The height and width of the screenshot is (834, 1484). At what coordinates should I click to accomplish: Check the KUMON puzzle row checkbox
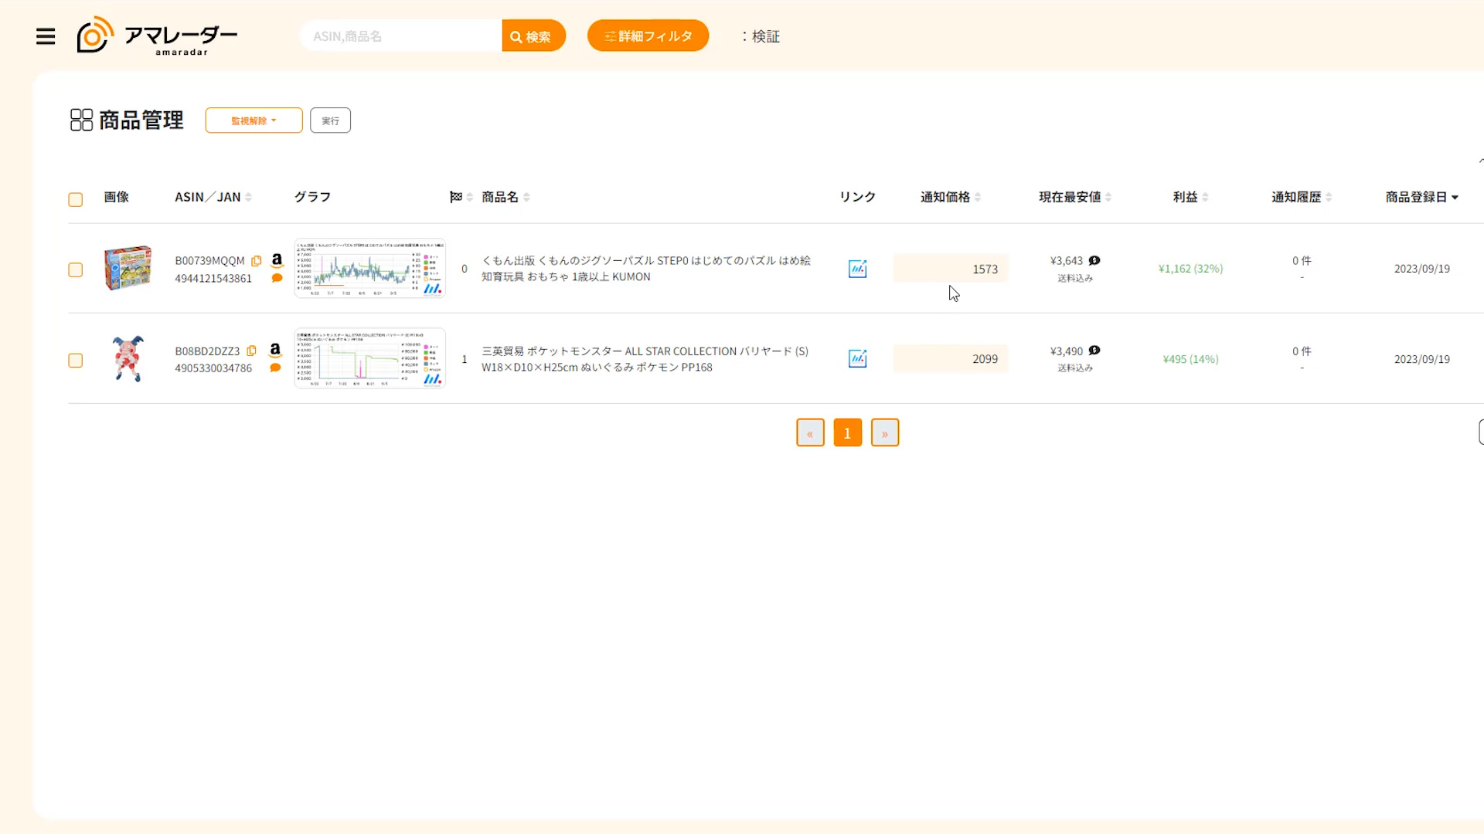[x=75, y=270]
